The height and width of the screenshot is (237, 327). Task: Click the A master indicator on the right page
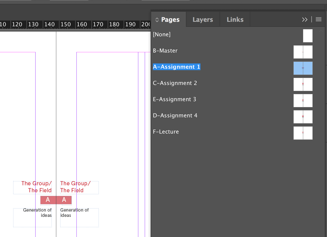coord(64,200)
